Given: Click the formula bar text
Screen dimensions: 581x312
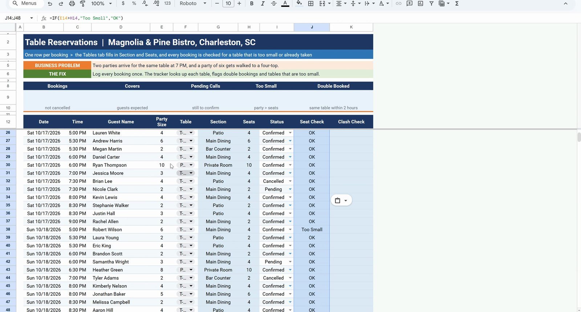Looking at the screenshot, I should click(86, 18).
